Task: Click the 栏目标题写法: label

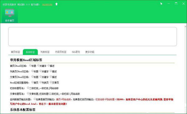Action: tap(17, 88)
